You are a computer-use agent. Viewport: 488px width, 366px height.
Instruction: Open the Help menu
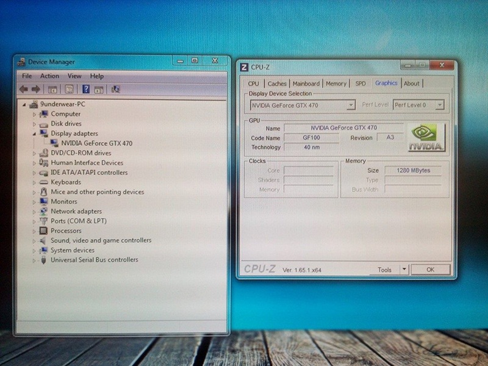point(97,76)
